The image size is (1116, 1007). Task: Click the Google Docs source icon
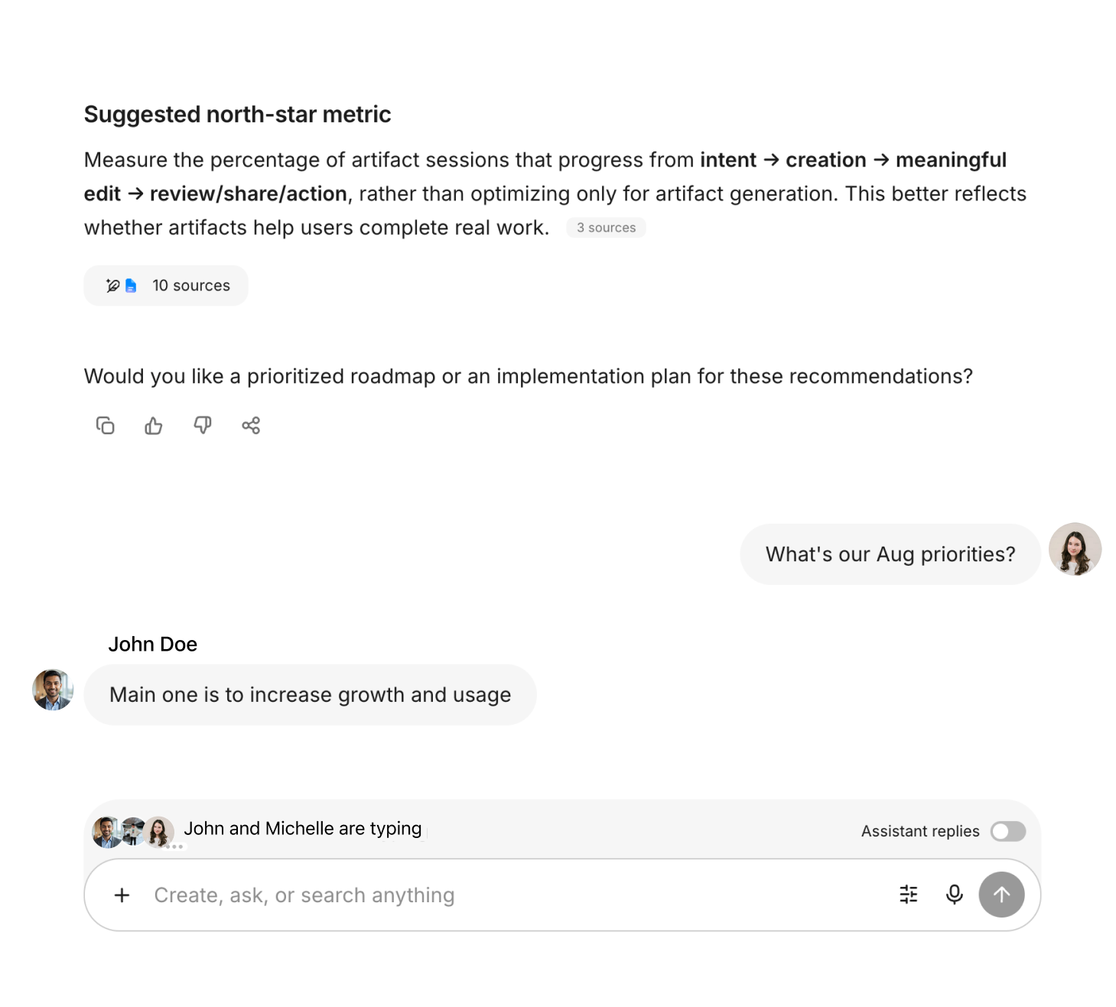click(131, 285)
